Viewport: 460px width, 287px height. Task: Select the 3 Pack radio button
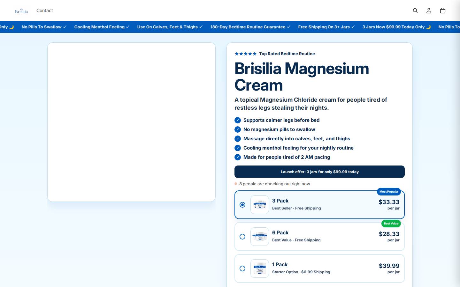pos(242,205)
